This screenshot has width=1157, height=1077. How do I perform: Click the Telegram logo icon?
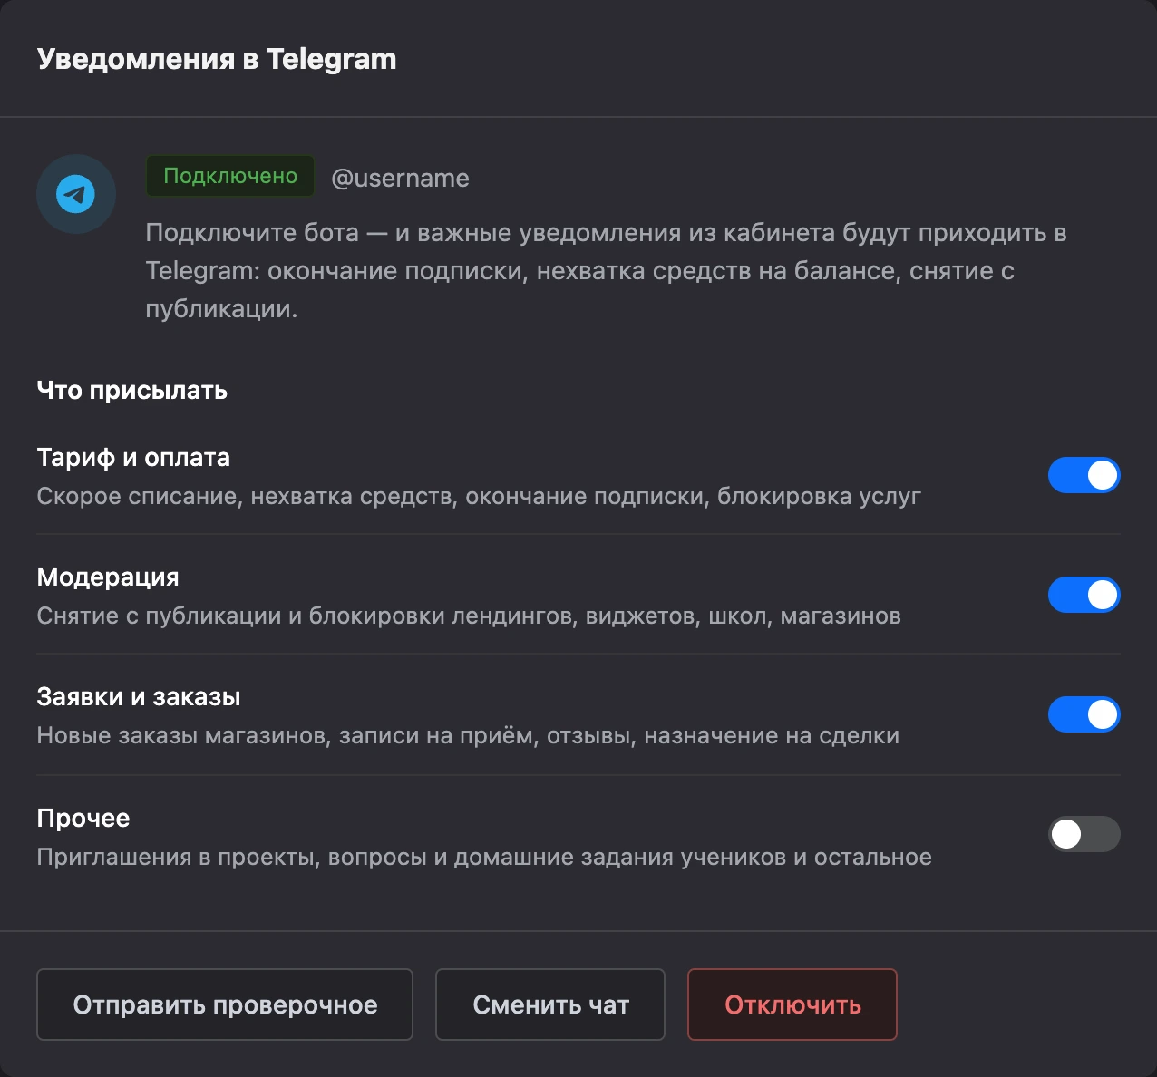click(76, 194)
